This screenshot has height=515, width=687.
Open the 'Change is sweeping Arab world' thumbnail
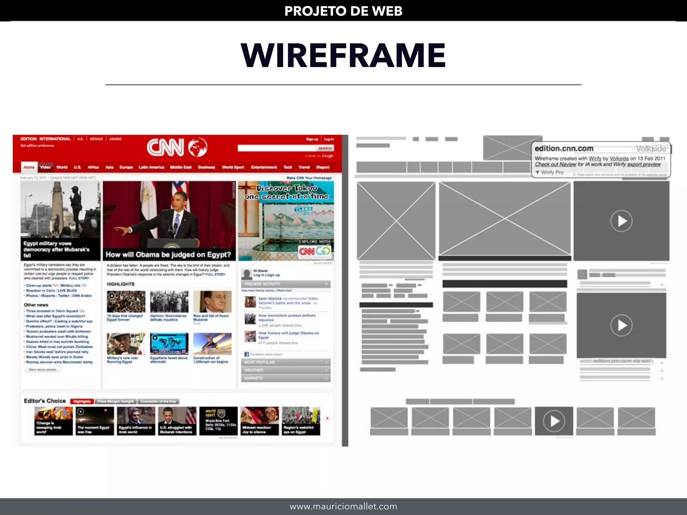point(53,421)
